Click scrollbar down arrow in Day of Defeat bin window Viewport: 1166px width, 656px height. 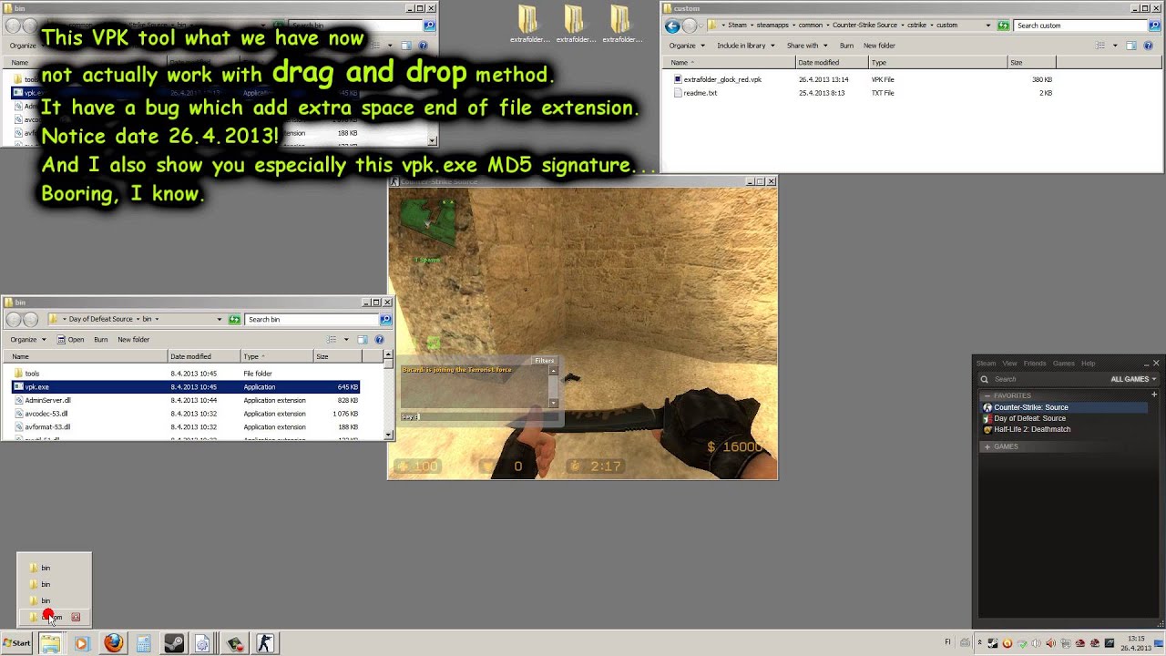(x=390, y=436)
